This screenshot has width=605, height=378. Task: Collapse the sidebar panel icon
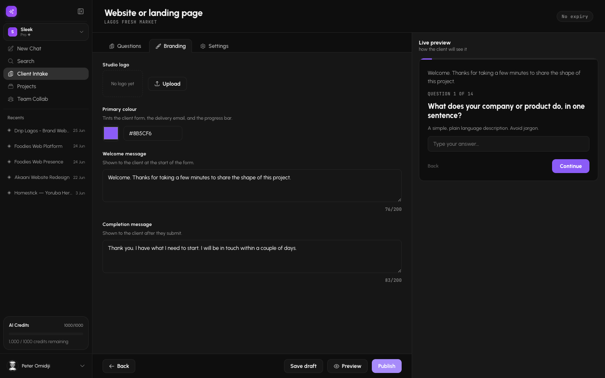tap(81, 11)
